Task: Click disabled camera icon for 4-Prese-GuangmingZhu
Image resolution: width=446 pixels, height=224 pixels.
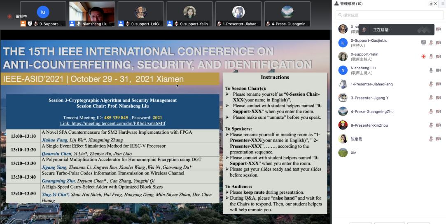Action: (438, 112)
